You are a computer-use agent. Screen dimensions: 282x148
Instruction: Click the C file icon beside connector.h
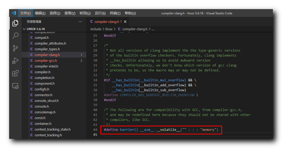(x=32, y=95)
